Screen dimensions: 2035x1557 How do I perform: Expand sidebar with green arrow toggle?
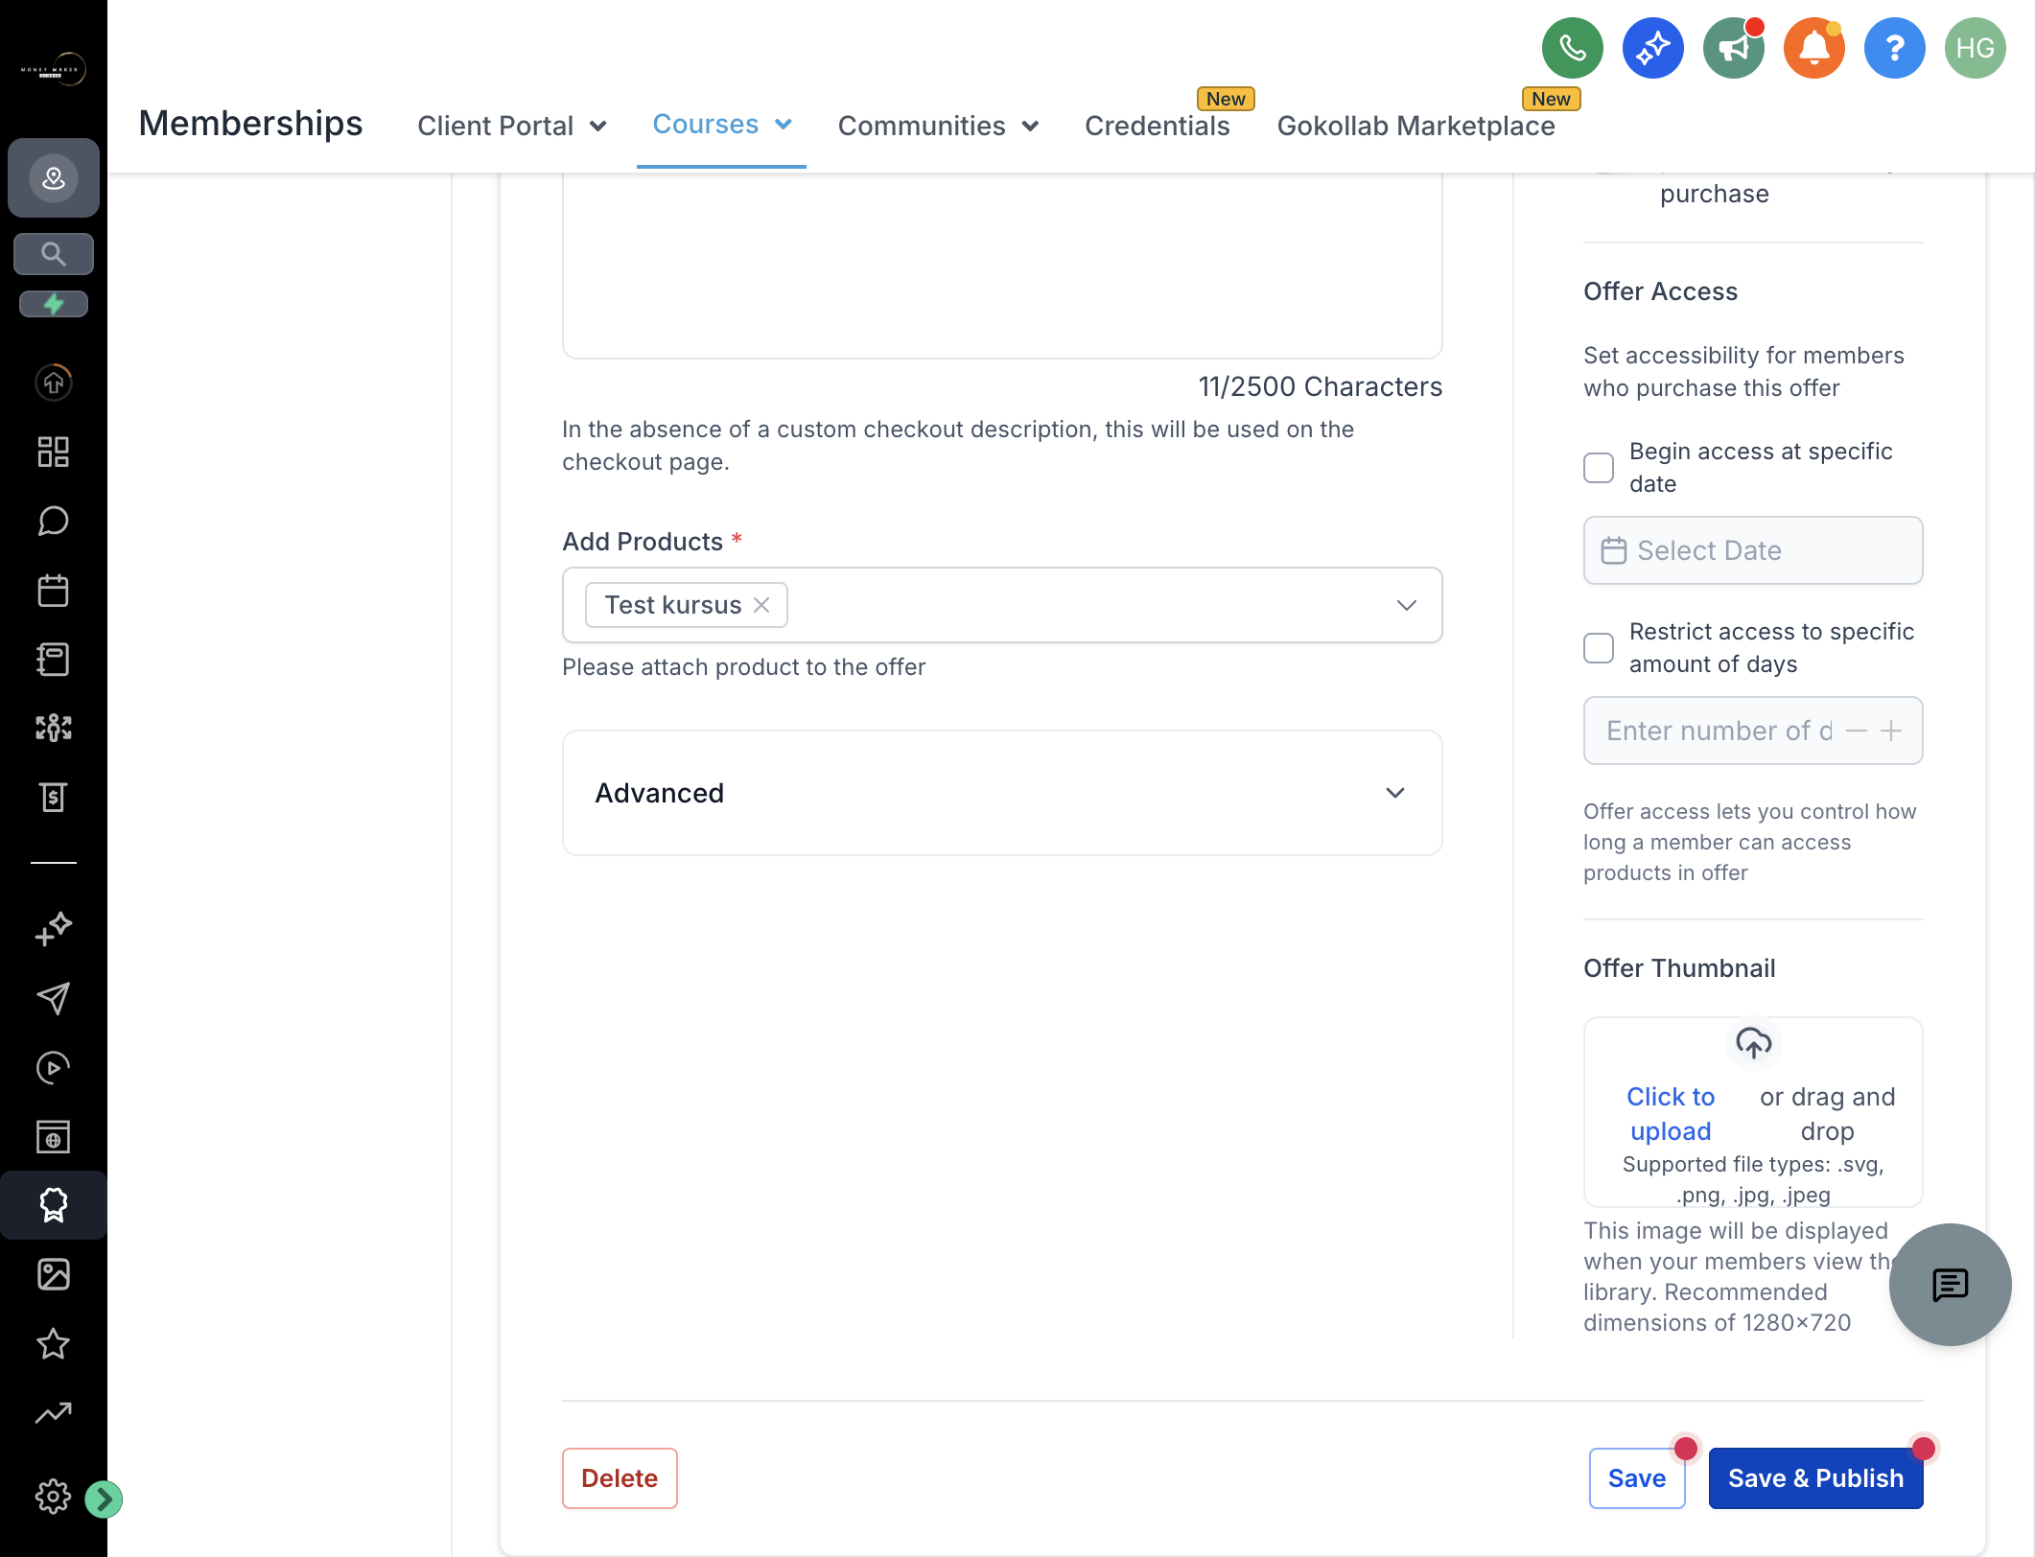(x=103, y=1499)
